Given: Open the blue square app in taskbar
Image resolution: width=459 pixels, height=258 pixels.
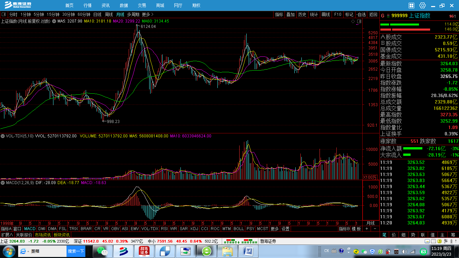Looking at the screenshot, I should click(x=165, y=251).
